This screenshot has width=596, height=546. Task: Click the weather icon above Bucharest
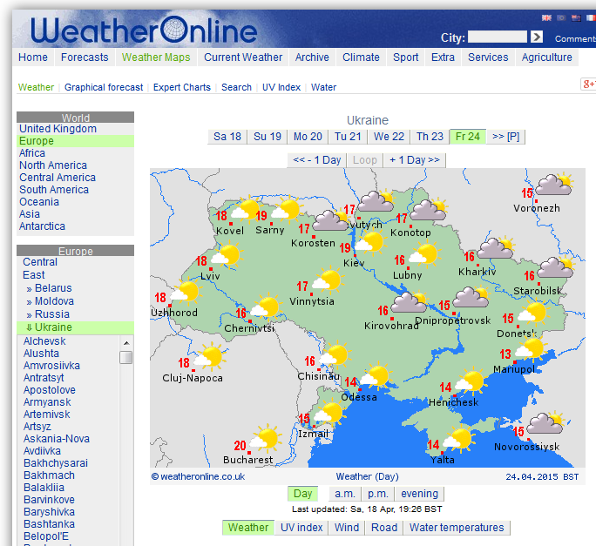coord(264,438)
